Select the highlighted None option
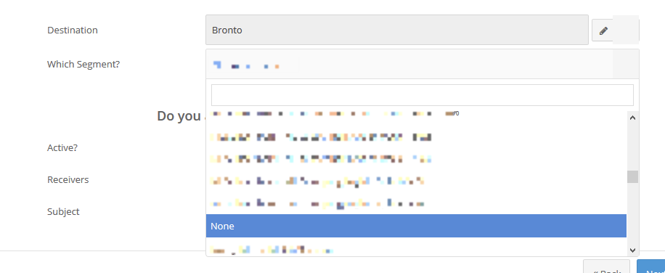665x273 pixels. tap(416, 226)
